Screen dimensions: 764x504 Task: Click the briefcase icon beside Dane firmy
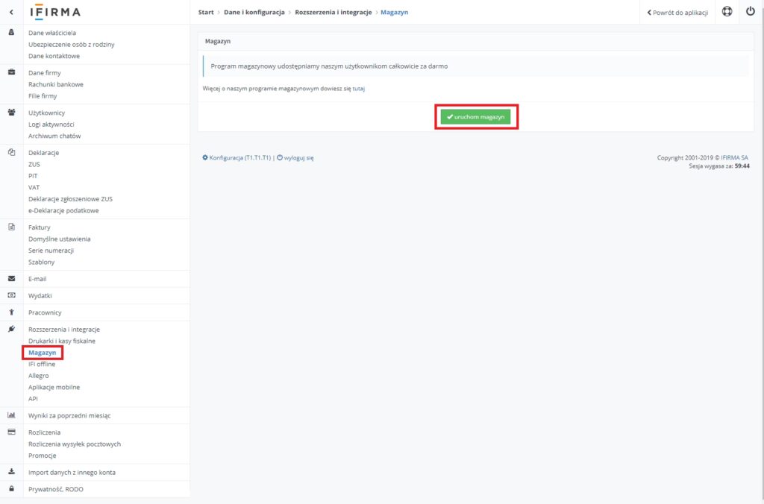pos(11,72)
